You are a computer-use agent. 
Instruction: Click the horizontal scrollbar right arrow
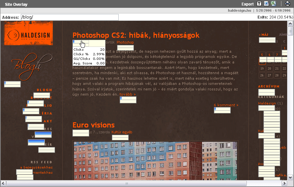point(284,183)
